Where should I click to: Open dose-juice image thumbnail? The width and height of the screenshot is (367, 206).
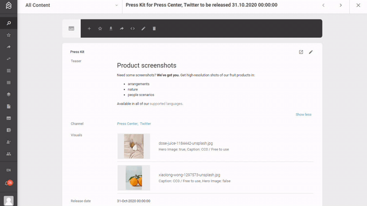coord(134,146)
